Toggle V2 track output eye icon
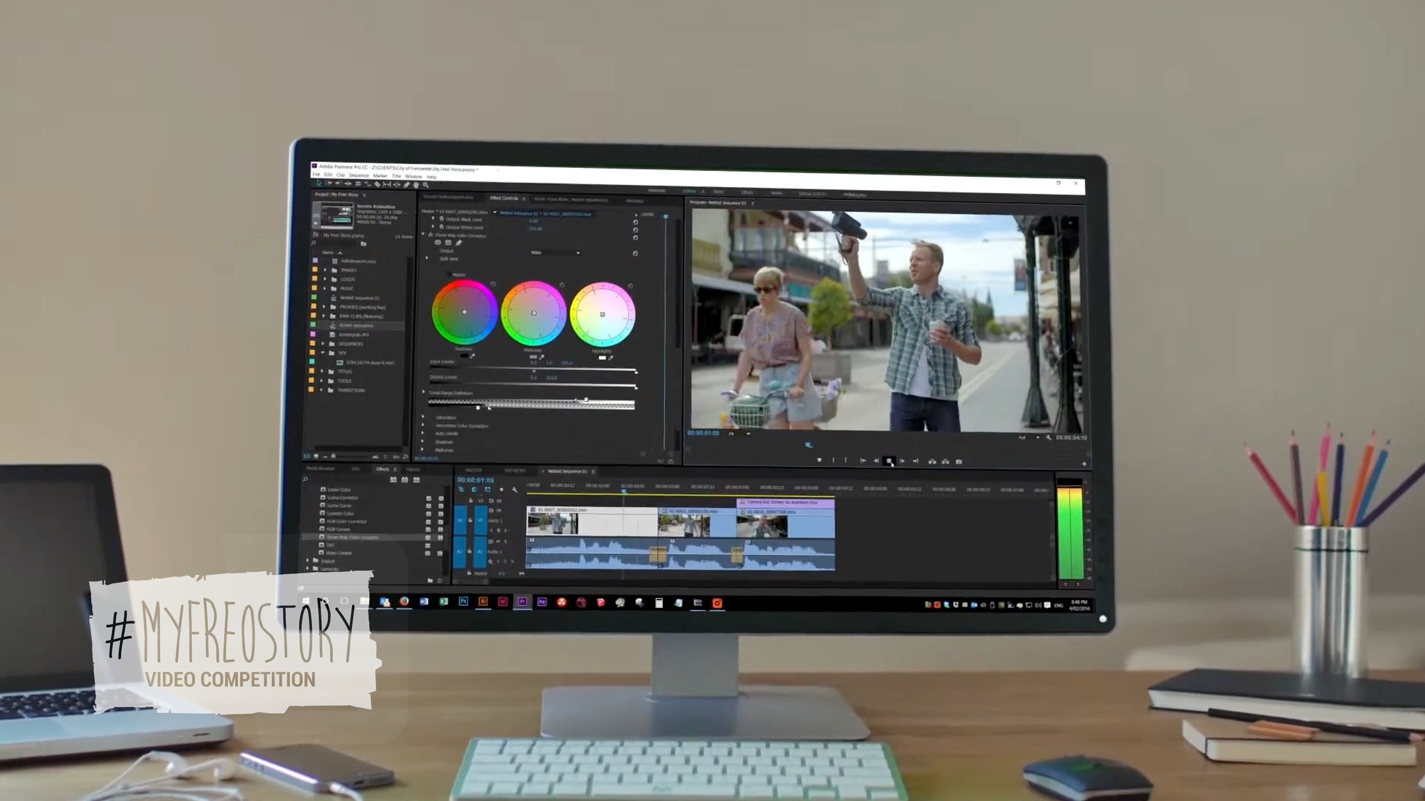This screenshot has height=801, width=1425. click(x=499, y=501)
